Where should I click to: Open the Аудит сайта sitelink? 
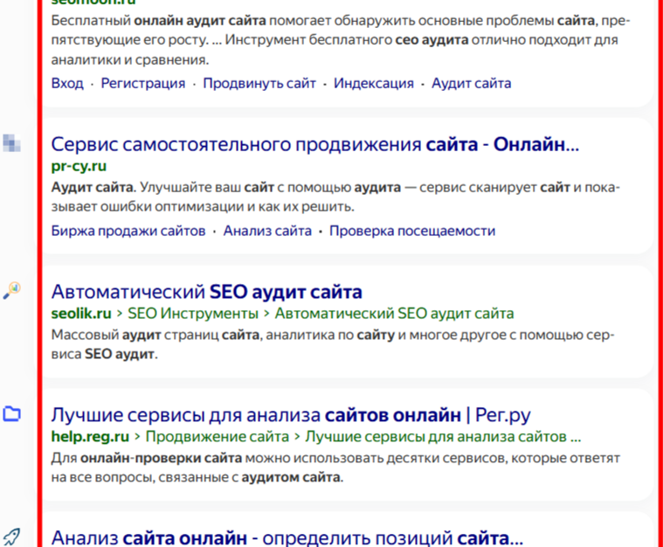(x=471, y=83)
